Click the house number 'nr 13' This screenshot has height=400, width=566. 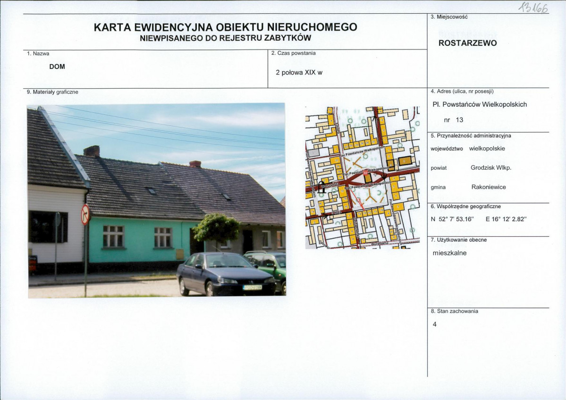tap(453, 120)
